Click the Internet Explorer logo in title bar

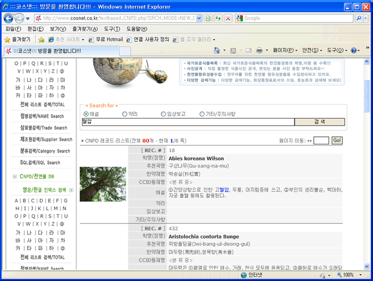6,7
